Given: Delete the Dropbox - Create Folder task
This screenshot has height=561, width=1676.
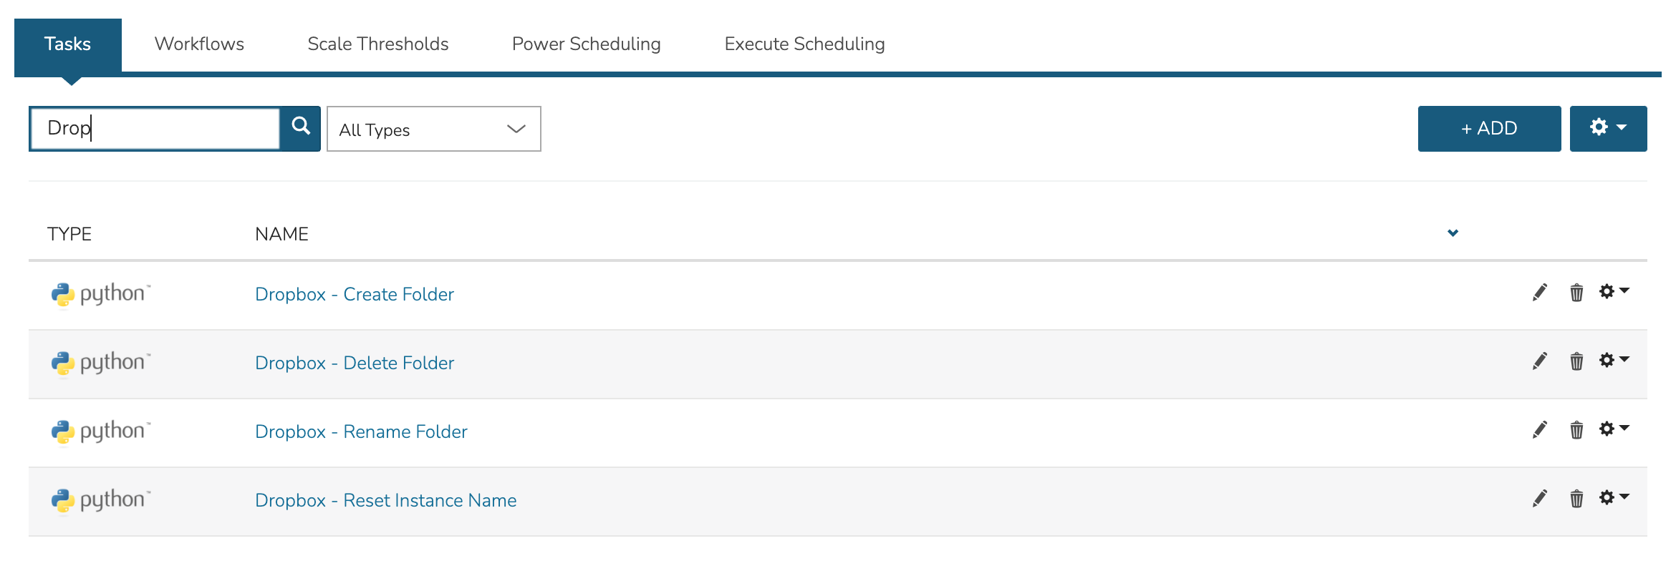Looking at the screenshot, I should coord(1576,293).
